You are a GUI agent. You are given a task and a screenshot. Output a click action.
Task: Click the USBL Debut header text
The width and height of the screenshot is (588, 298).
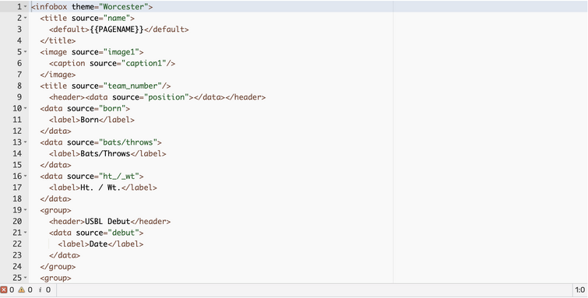[x=107, y=221]
